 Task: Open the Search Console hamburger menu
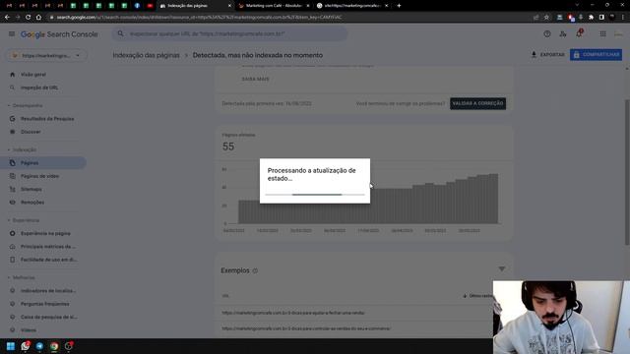[12, 34]
